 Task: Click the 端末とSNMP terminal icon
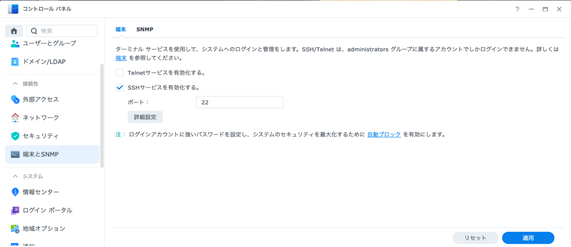(15, 154)
